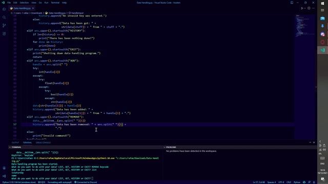The width and height of the screenshot is (328, 184).
Task: Click line number 57 in the gutter
Action: (x=15, y=124)
